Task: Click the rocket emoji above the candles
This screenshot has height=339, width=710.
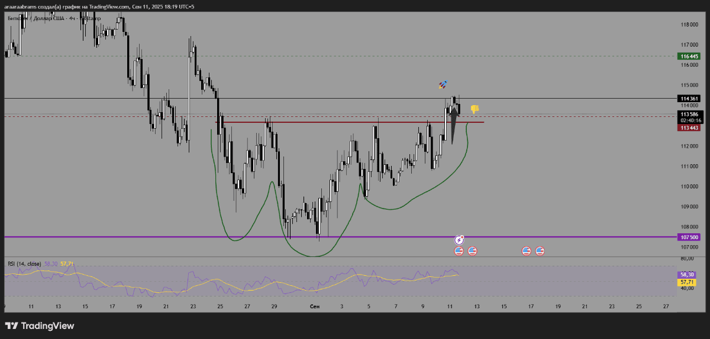Action: (x=443, y=85)
